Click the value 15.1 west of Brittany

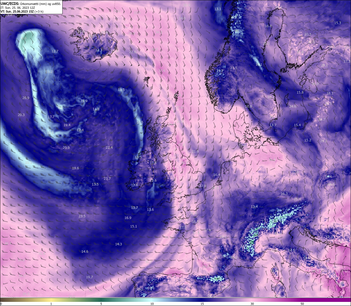coord(134,226)
